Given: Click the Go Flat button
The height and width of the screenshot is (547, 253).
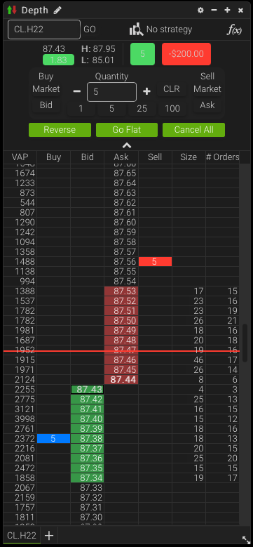Looking at the screenshot, I should pos(127,130).
